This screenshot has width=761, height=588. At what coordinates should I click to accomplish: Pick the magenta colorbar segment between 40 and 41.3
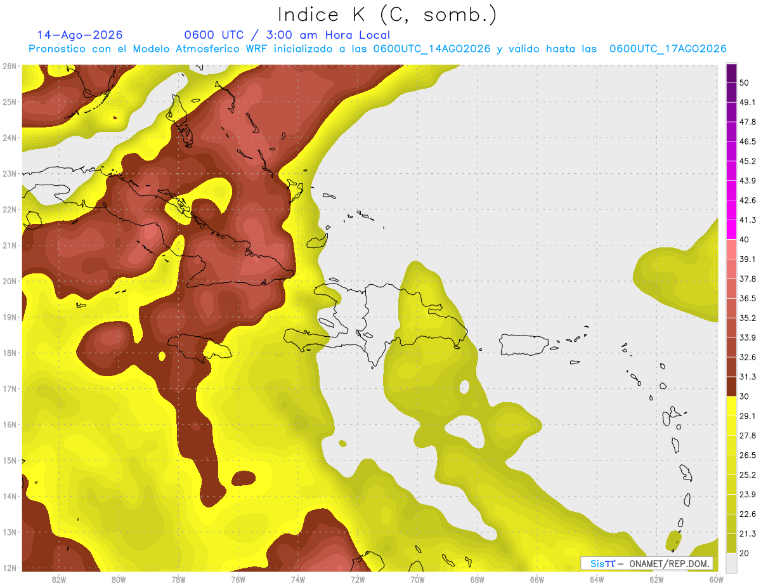[731, 229]
